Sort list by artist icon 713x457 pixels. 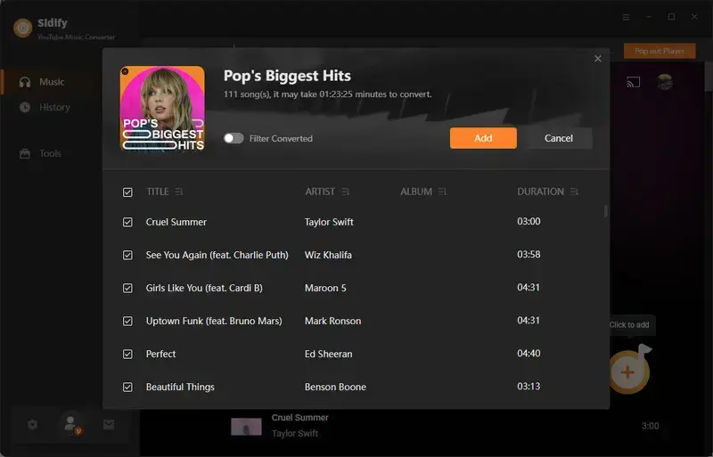(345, 192)
